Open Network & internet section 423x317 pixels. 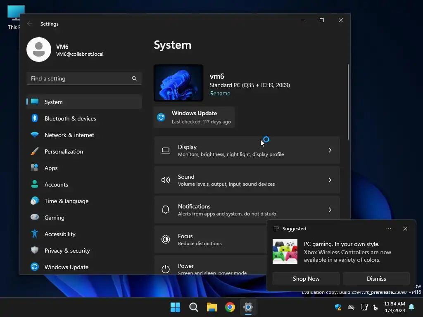[x=84, y=135]
